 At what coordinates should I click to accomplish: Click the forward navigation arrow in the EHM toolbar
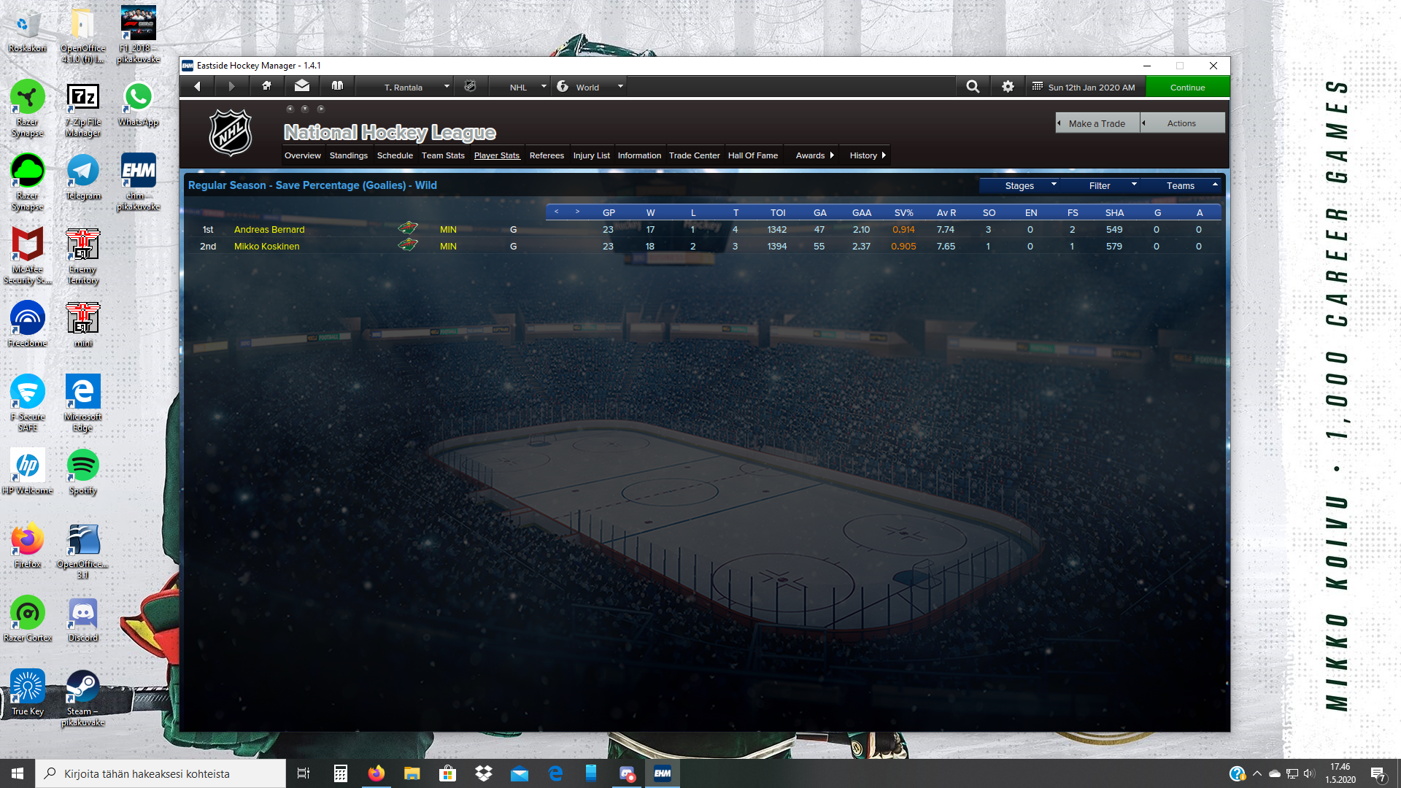click(231, 86)
